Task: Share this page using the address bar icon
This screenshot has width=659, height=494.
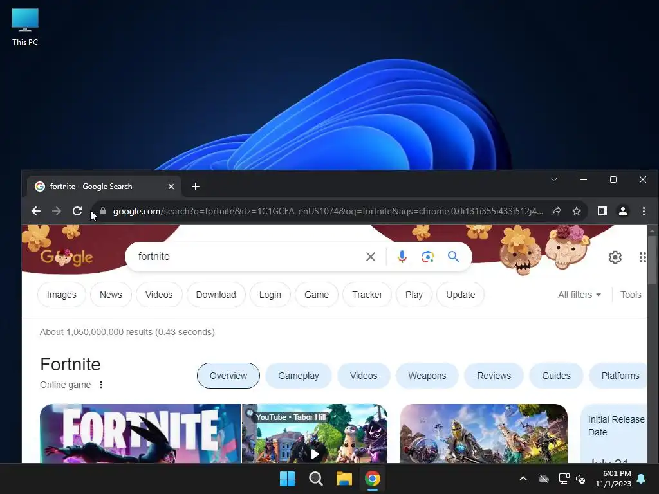Action: click(555, 211)
